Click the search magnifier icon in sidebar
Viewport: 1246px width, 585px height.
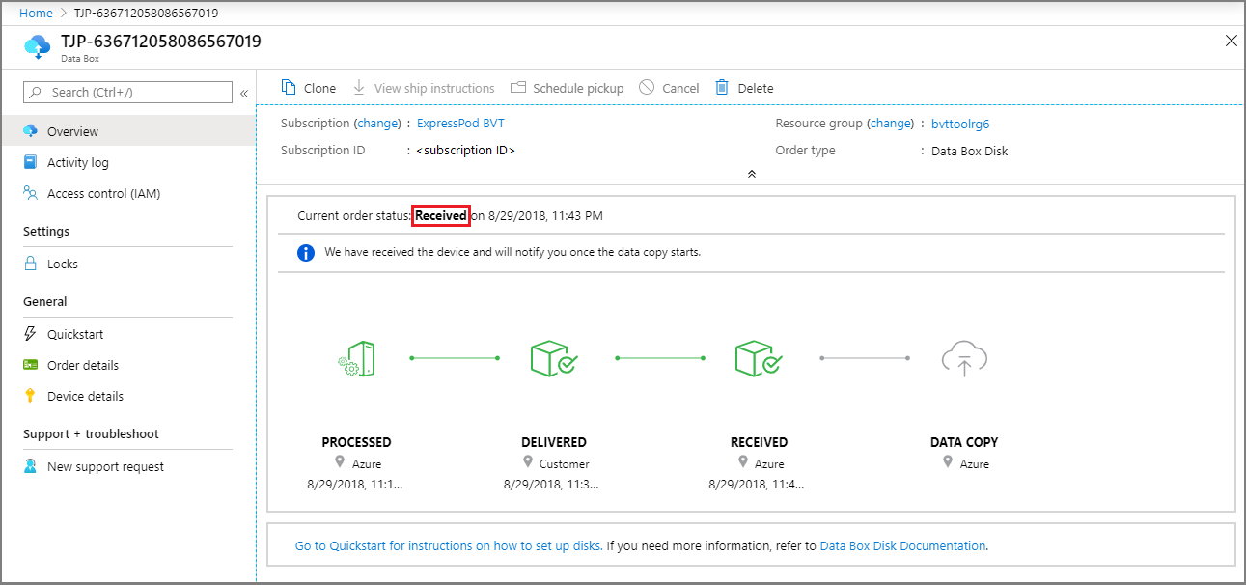tap(37, 92)
